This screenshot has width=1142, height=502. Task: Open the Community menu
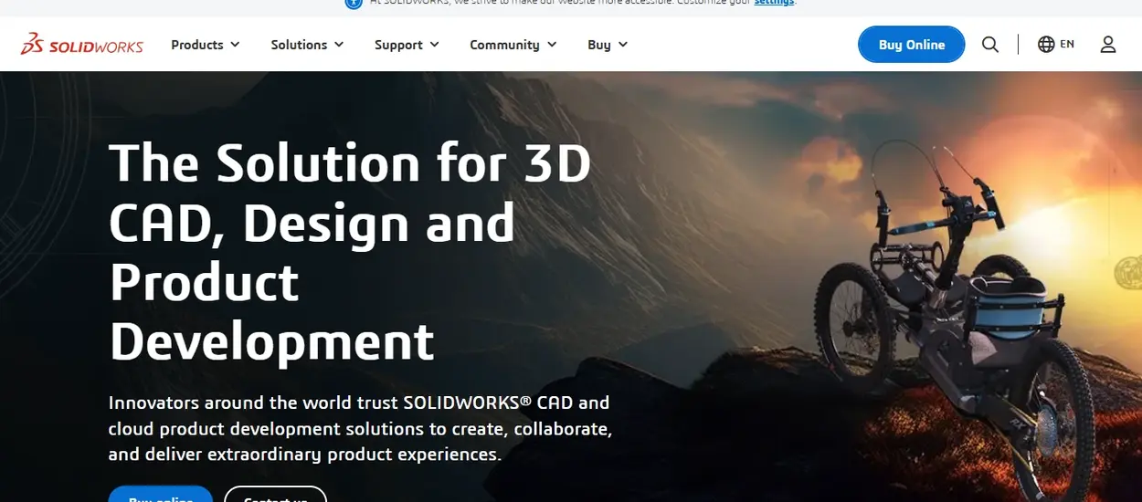[504, 45]
